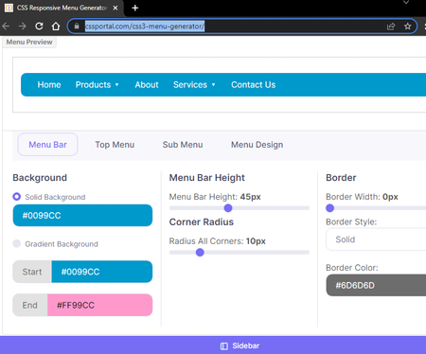
Task: Click Contact Us in the menu preview
Action: (254, 84)
